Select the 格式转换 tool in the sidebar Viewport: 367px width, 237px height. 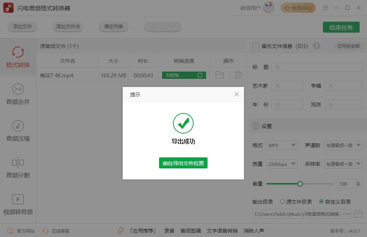pyautogui.click(x=18, y=57)
